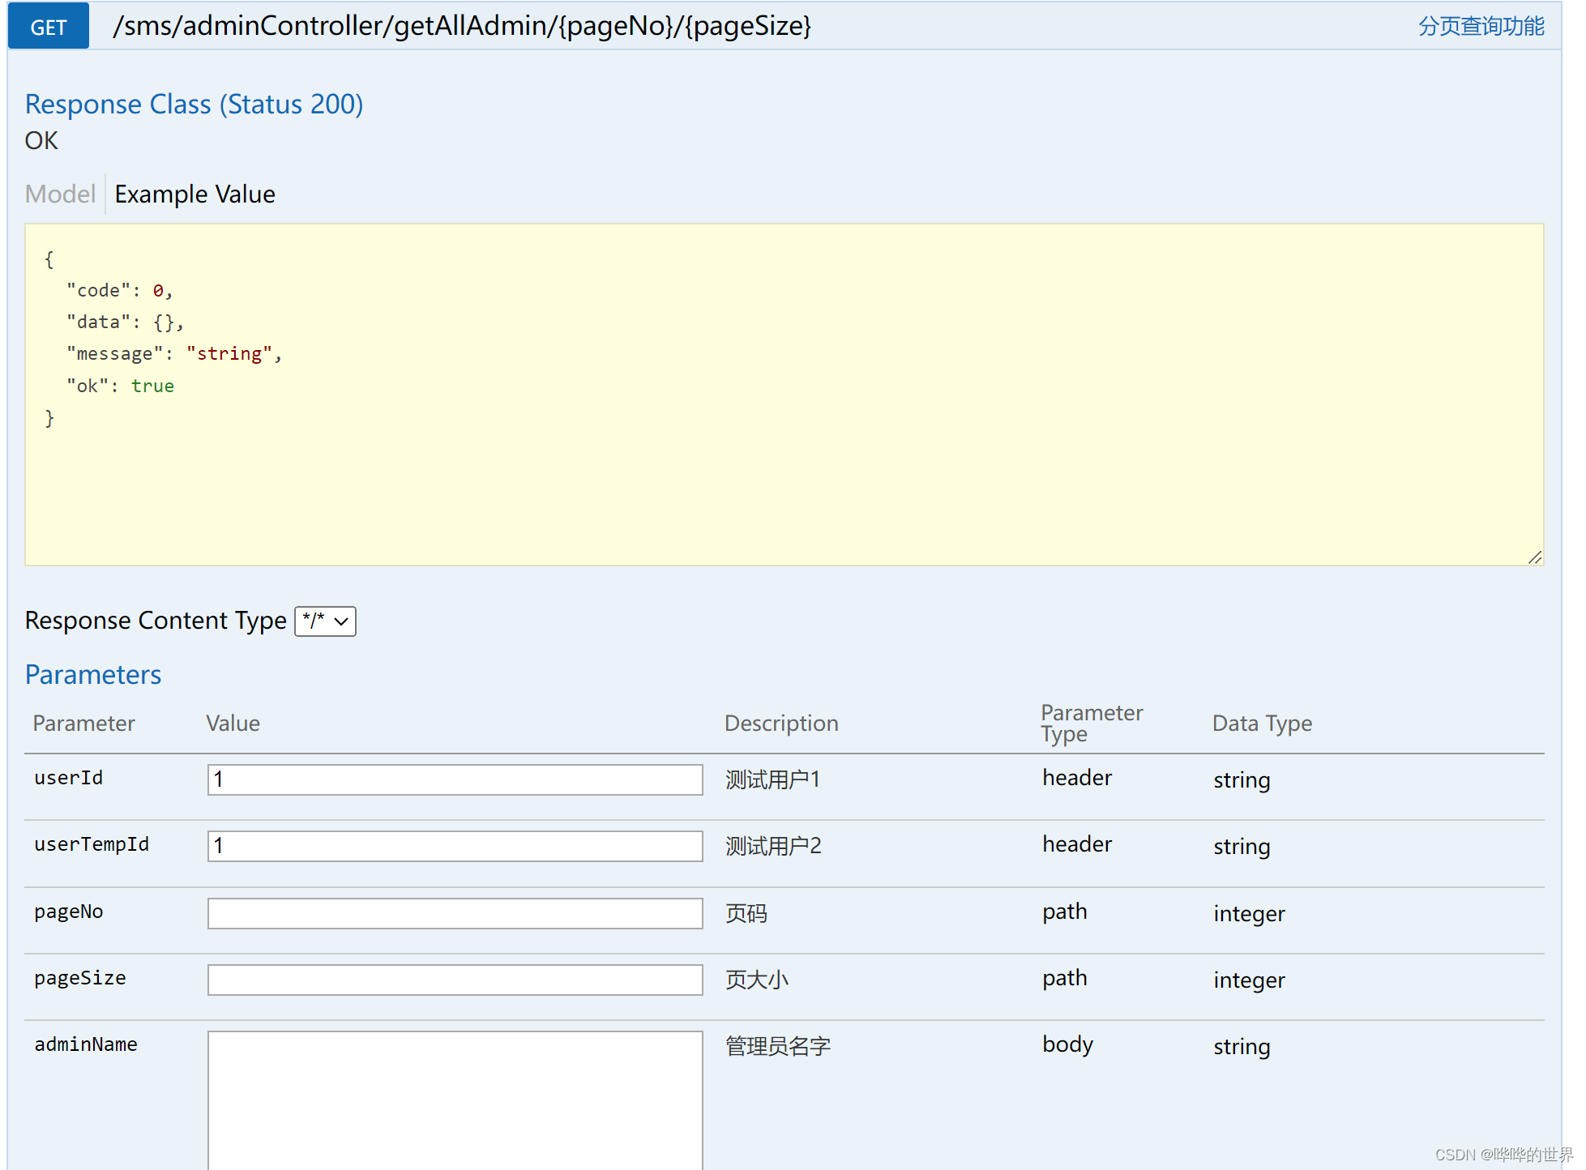Open the Response Content Type dropdown
Screen dimensions: 1586x1170
pyautogui.click(x=325, y=621)
